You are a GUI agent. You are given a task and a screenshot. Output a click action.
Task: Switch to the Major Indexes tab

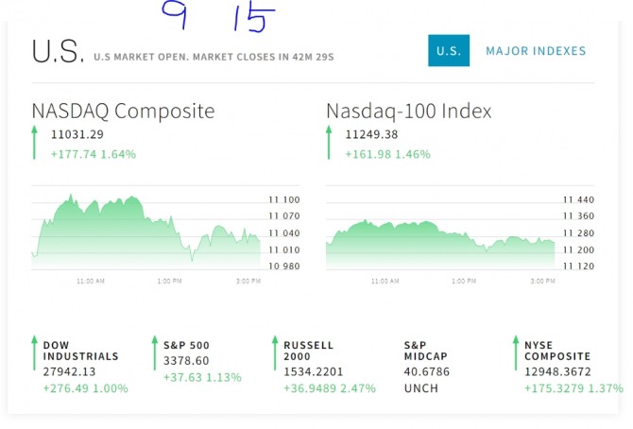click(536, 51)
